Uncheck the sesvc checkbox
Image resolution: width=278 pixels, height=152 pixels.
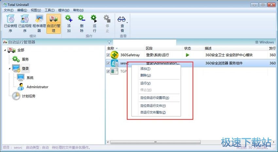(x=108, y=63)
